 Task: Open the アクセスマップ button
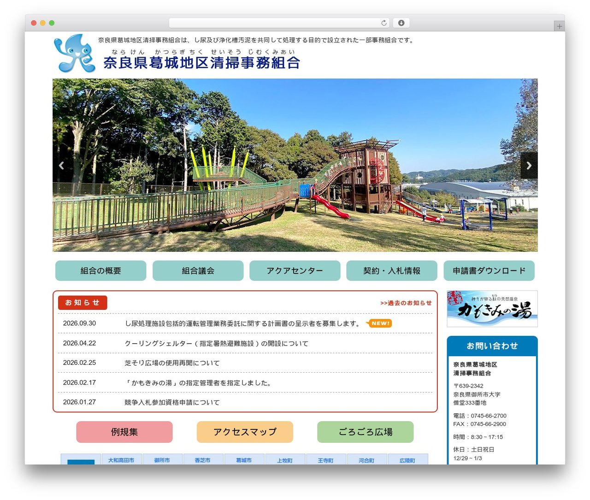tap(245, 432)
